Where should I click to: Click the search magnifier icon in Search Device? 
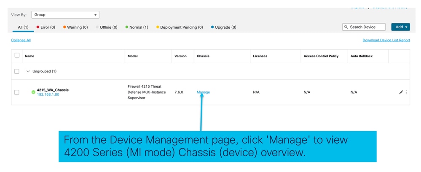tap(346, 27)
